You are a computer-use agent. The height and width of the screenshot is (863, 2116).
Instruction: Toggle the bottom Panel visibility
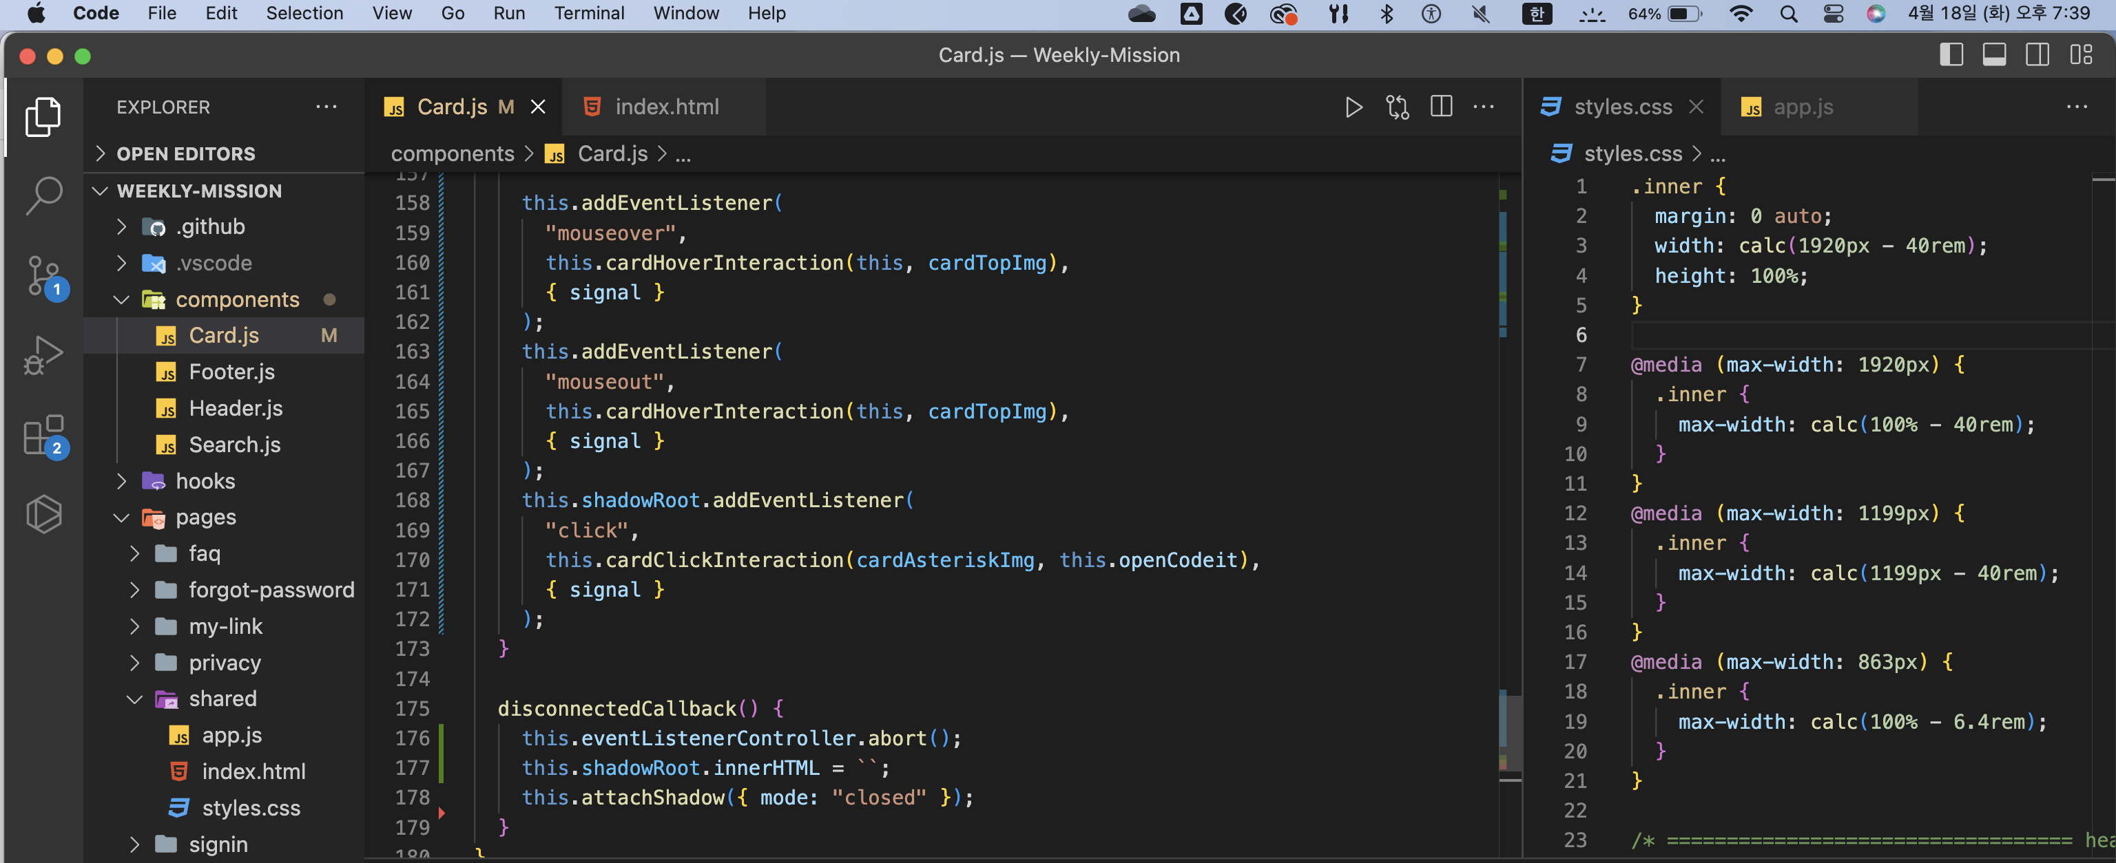click(1993, 55)
